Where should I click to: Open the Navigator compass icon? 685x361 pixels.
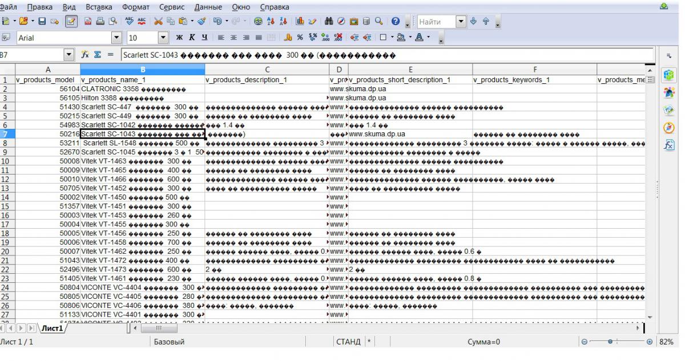point(340,22)
